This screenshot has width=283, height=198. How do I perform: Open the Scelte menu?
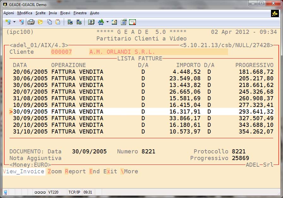click(41, 13)
